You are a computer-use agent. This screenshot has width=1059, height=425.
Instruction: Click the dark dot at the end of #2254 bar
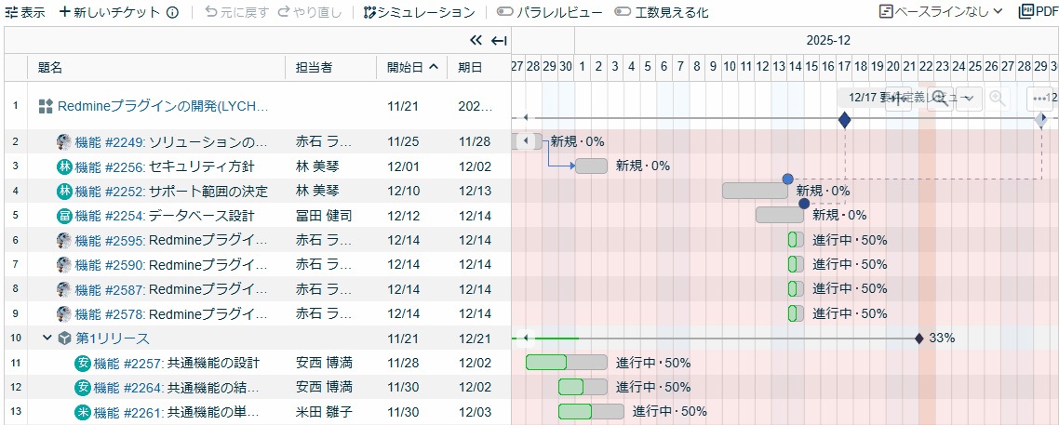(x=804, y=203)
